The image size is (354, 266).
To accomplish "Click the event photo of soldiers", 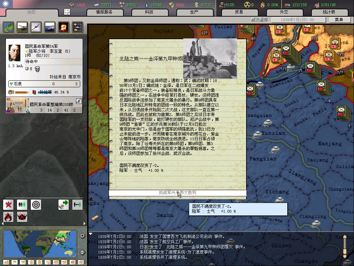I will (x=210, y=58).
